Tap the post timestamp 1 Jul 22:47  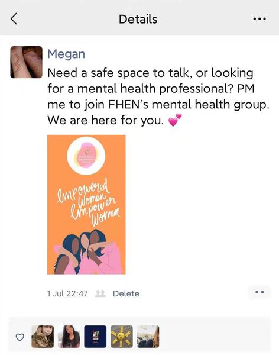67,293
